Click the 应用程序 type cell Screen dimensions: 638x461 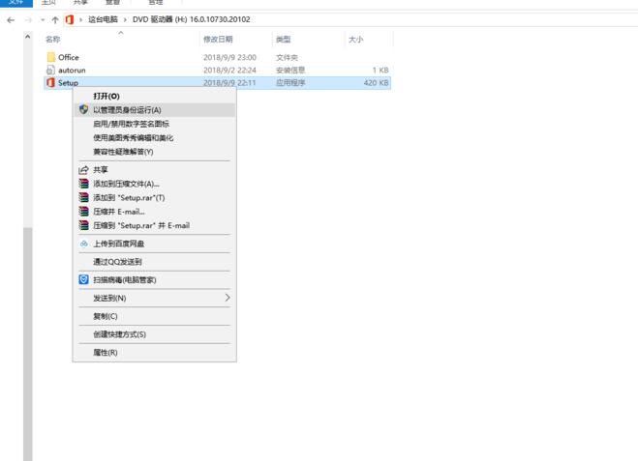point(290,83)
